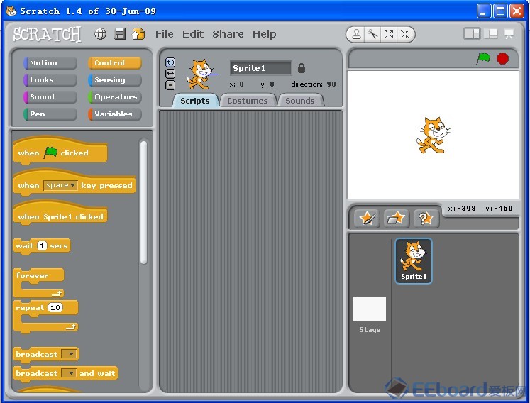Select the Operators block category
Image resolution: width=530 pixels, height=403 pixels.
[115, 96]
